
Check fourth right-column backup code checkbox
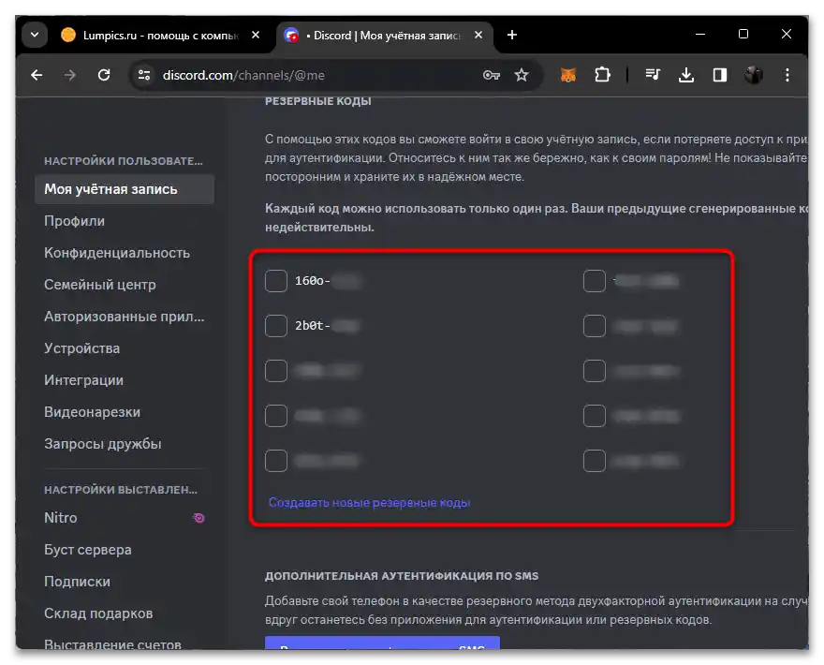coord(595,416)
